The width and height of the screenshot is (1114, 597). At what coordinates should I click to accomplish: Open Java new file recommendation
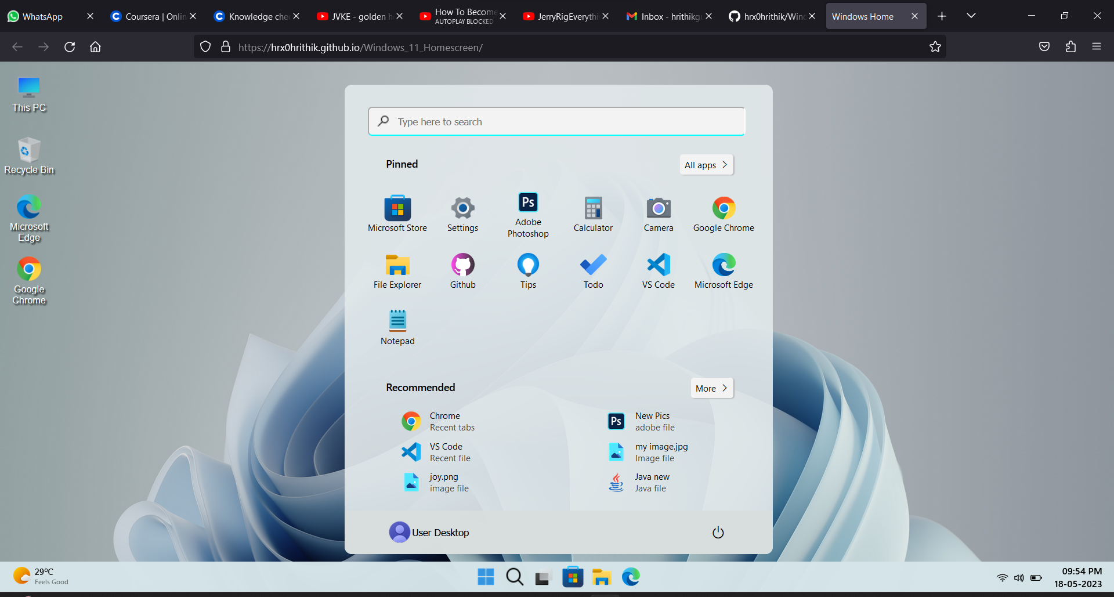(638, 482)
